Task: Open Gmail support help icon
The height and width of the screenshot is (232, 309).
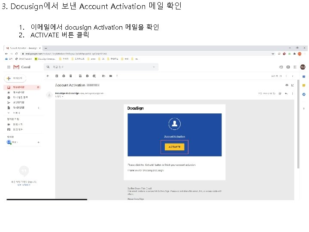Action: tap(281, 67)
